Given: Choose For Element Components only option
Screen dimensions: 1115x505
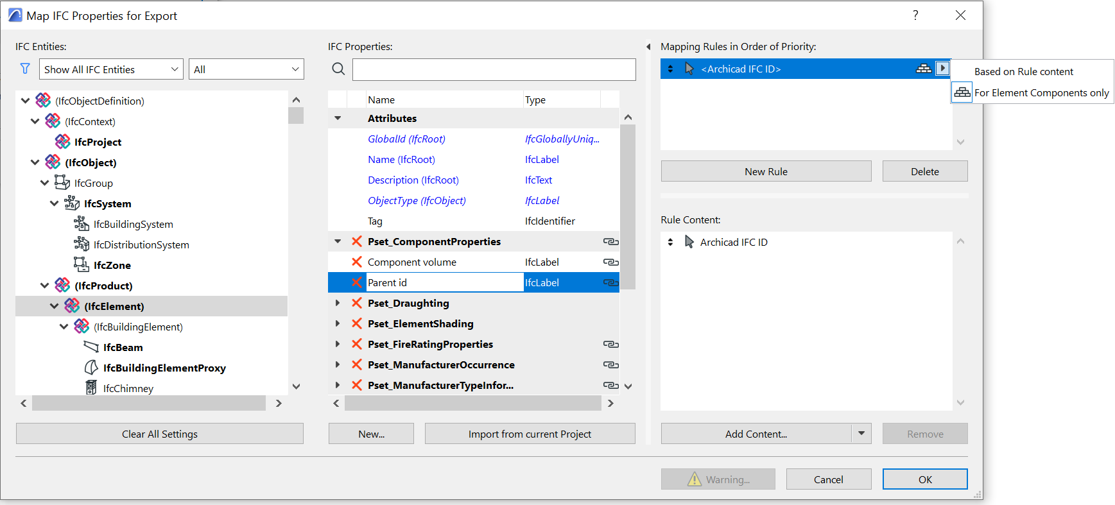Looking at the screenshot, I should click(1041, 93).
